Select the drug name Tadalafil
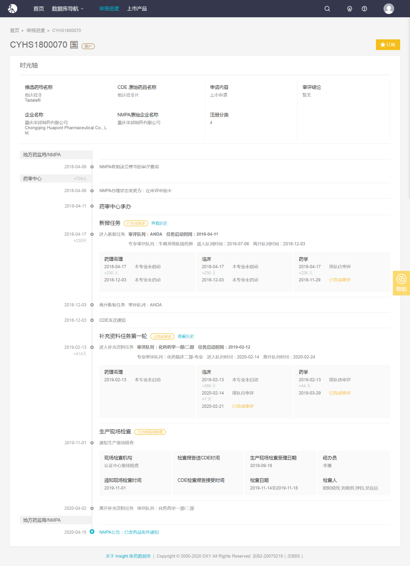The image size is (410, 566). pyautogui.click(x=33, y=100)
